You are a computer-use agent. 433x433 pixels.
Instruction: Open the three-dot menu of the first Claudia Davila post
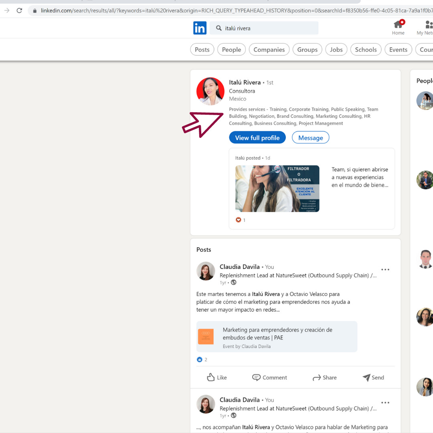pyautogui.click(x=385, y=269)
